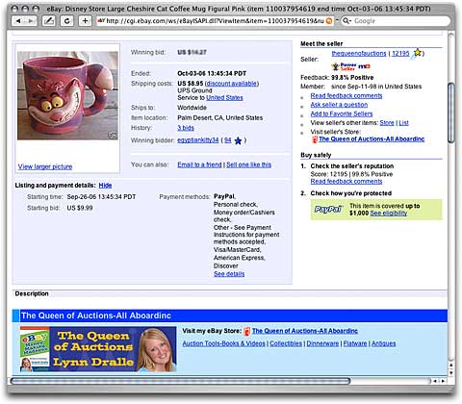This screenshot has width=462, height=404.
Task: Click the bidder's feedback score 94
Action: pyautogui.click(x=228, y=140)
